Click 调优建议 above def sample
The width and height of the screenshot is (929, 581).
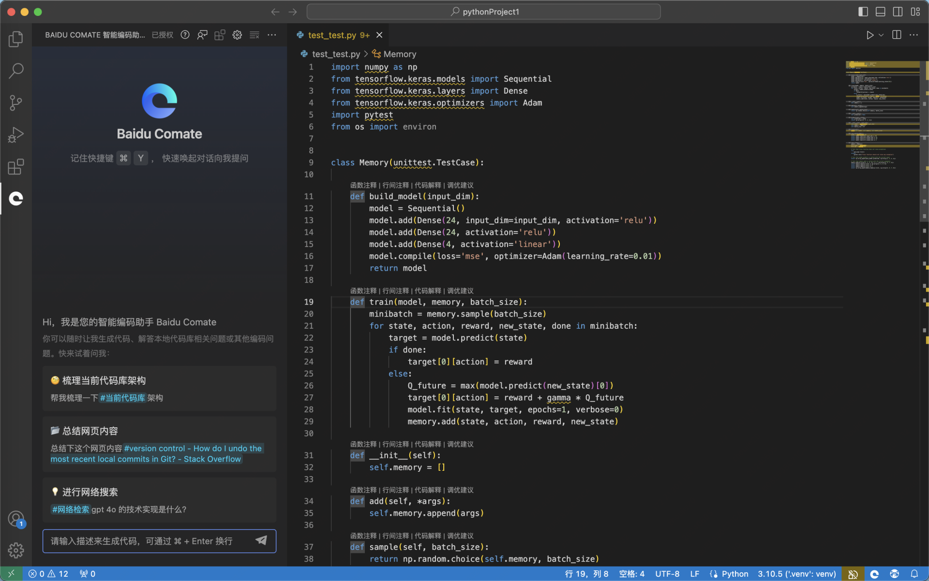point(460,536)
